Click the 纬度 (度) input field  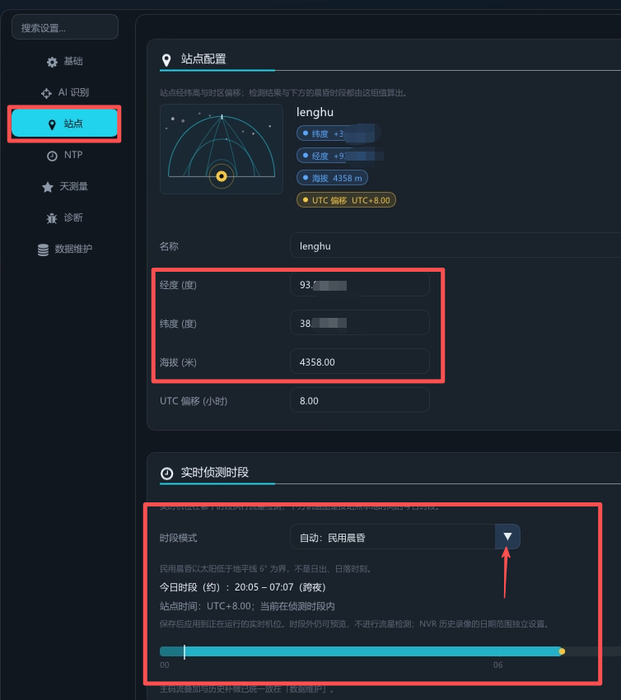pyautogui.click(x=360, y=323)
